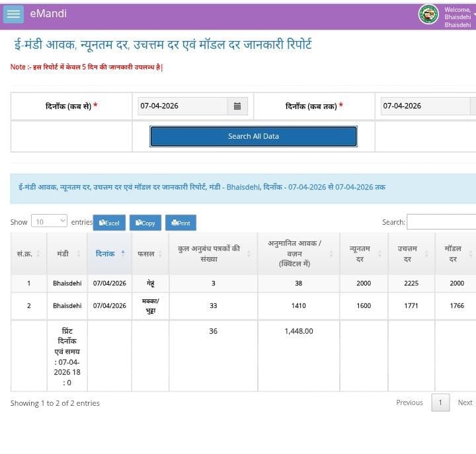The image size is (476, 454).
Task: Copy table data with Copy button
Action: (x=145, y=223)
